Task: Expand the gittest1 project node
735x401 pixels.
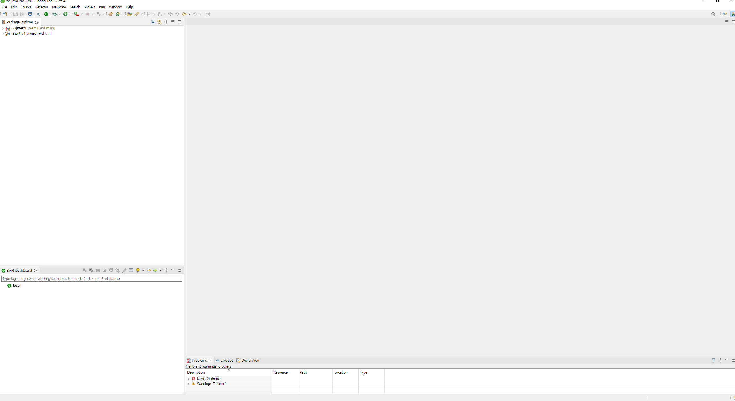Action: click(x=3, y=28)
